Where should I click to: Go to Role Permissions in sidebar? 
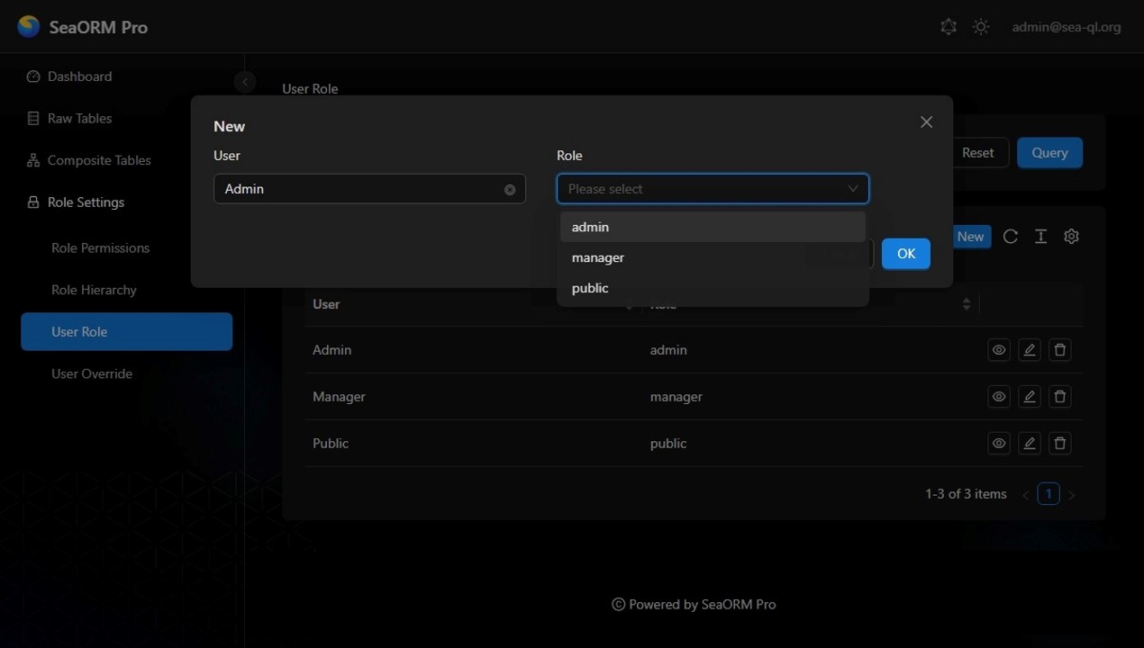[x=100, y=247]
